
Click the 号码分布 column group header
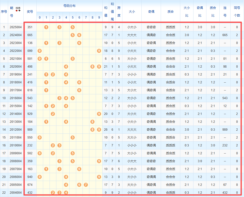coord(69,6)
